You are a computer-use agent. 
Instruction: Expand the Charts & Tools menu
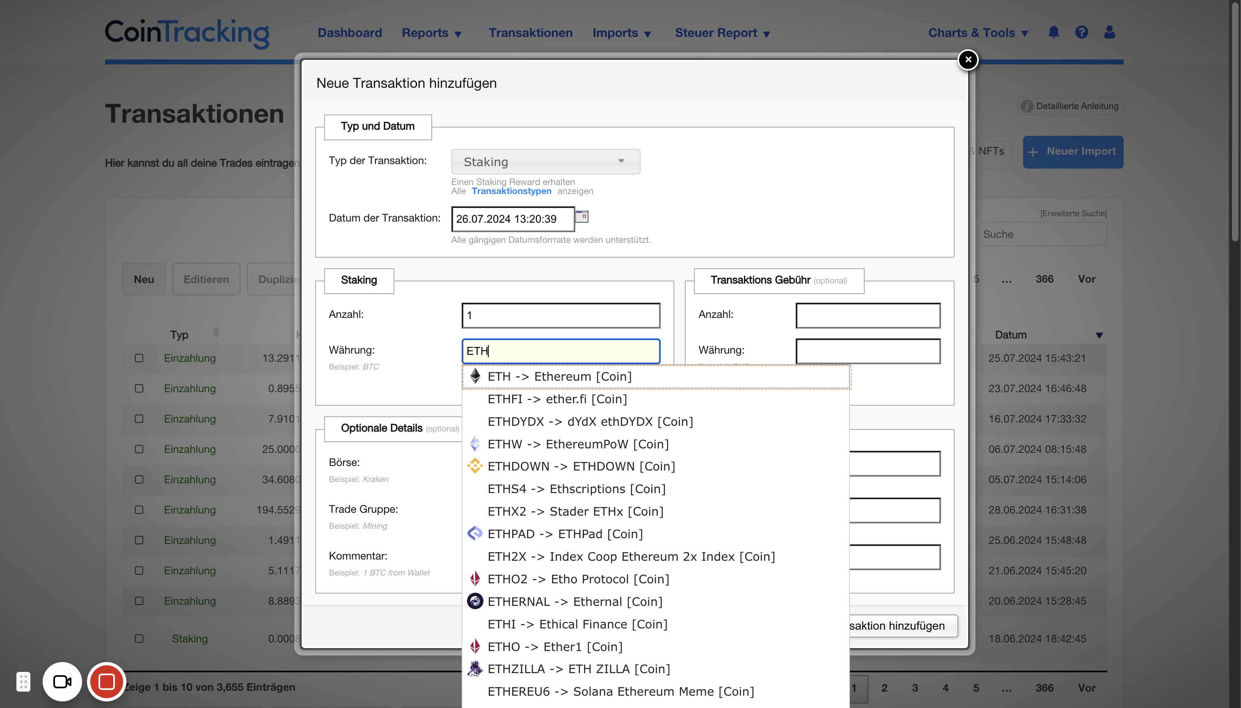click(x=978, y=33)
